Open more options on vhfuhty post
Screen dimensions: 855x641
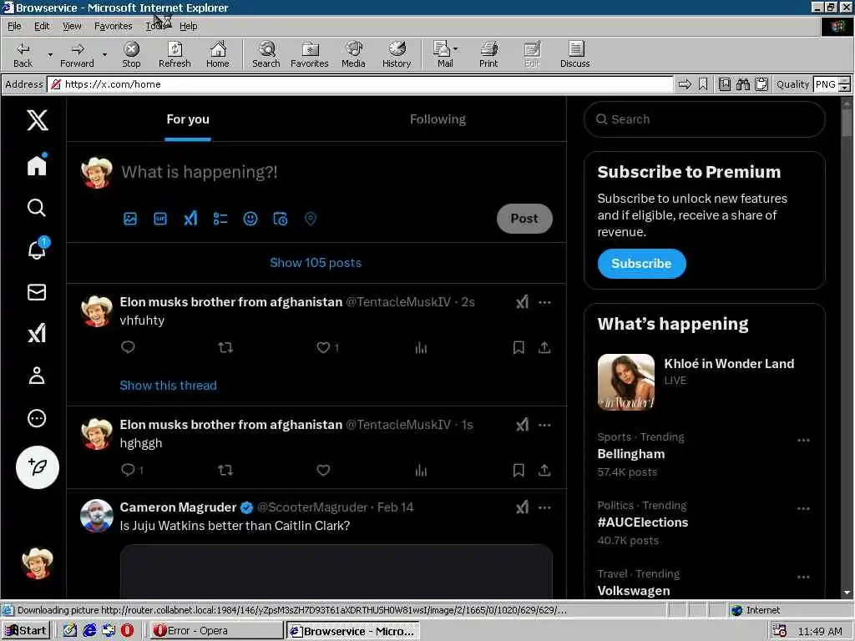tap(544, 302)
